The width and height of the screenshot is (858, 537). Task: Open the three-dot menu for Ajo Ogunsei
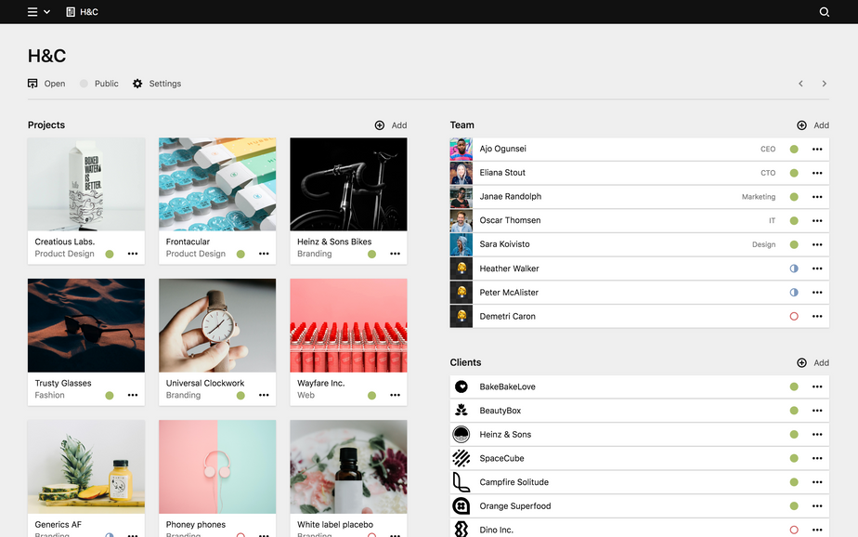(817, 149)
